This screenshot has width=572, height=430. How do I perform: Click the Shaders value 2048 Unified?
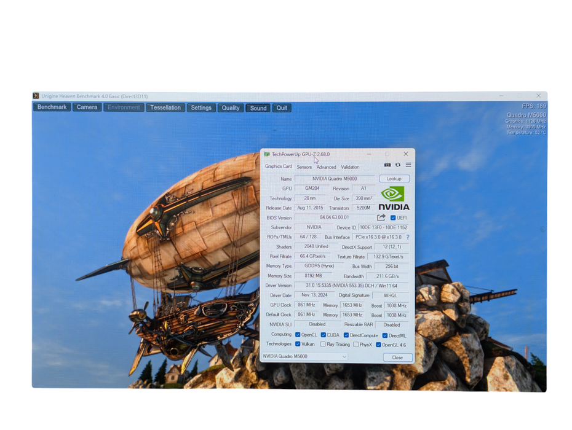[x=316, y=246]
